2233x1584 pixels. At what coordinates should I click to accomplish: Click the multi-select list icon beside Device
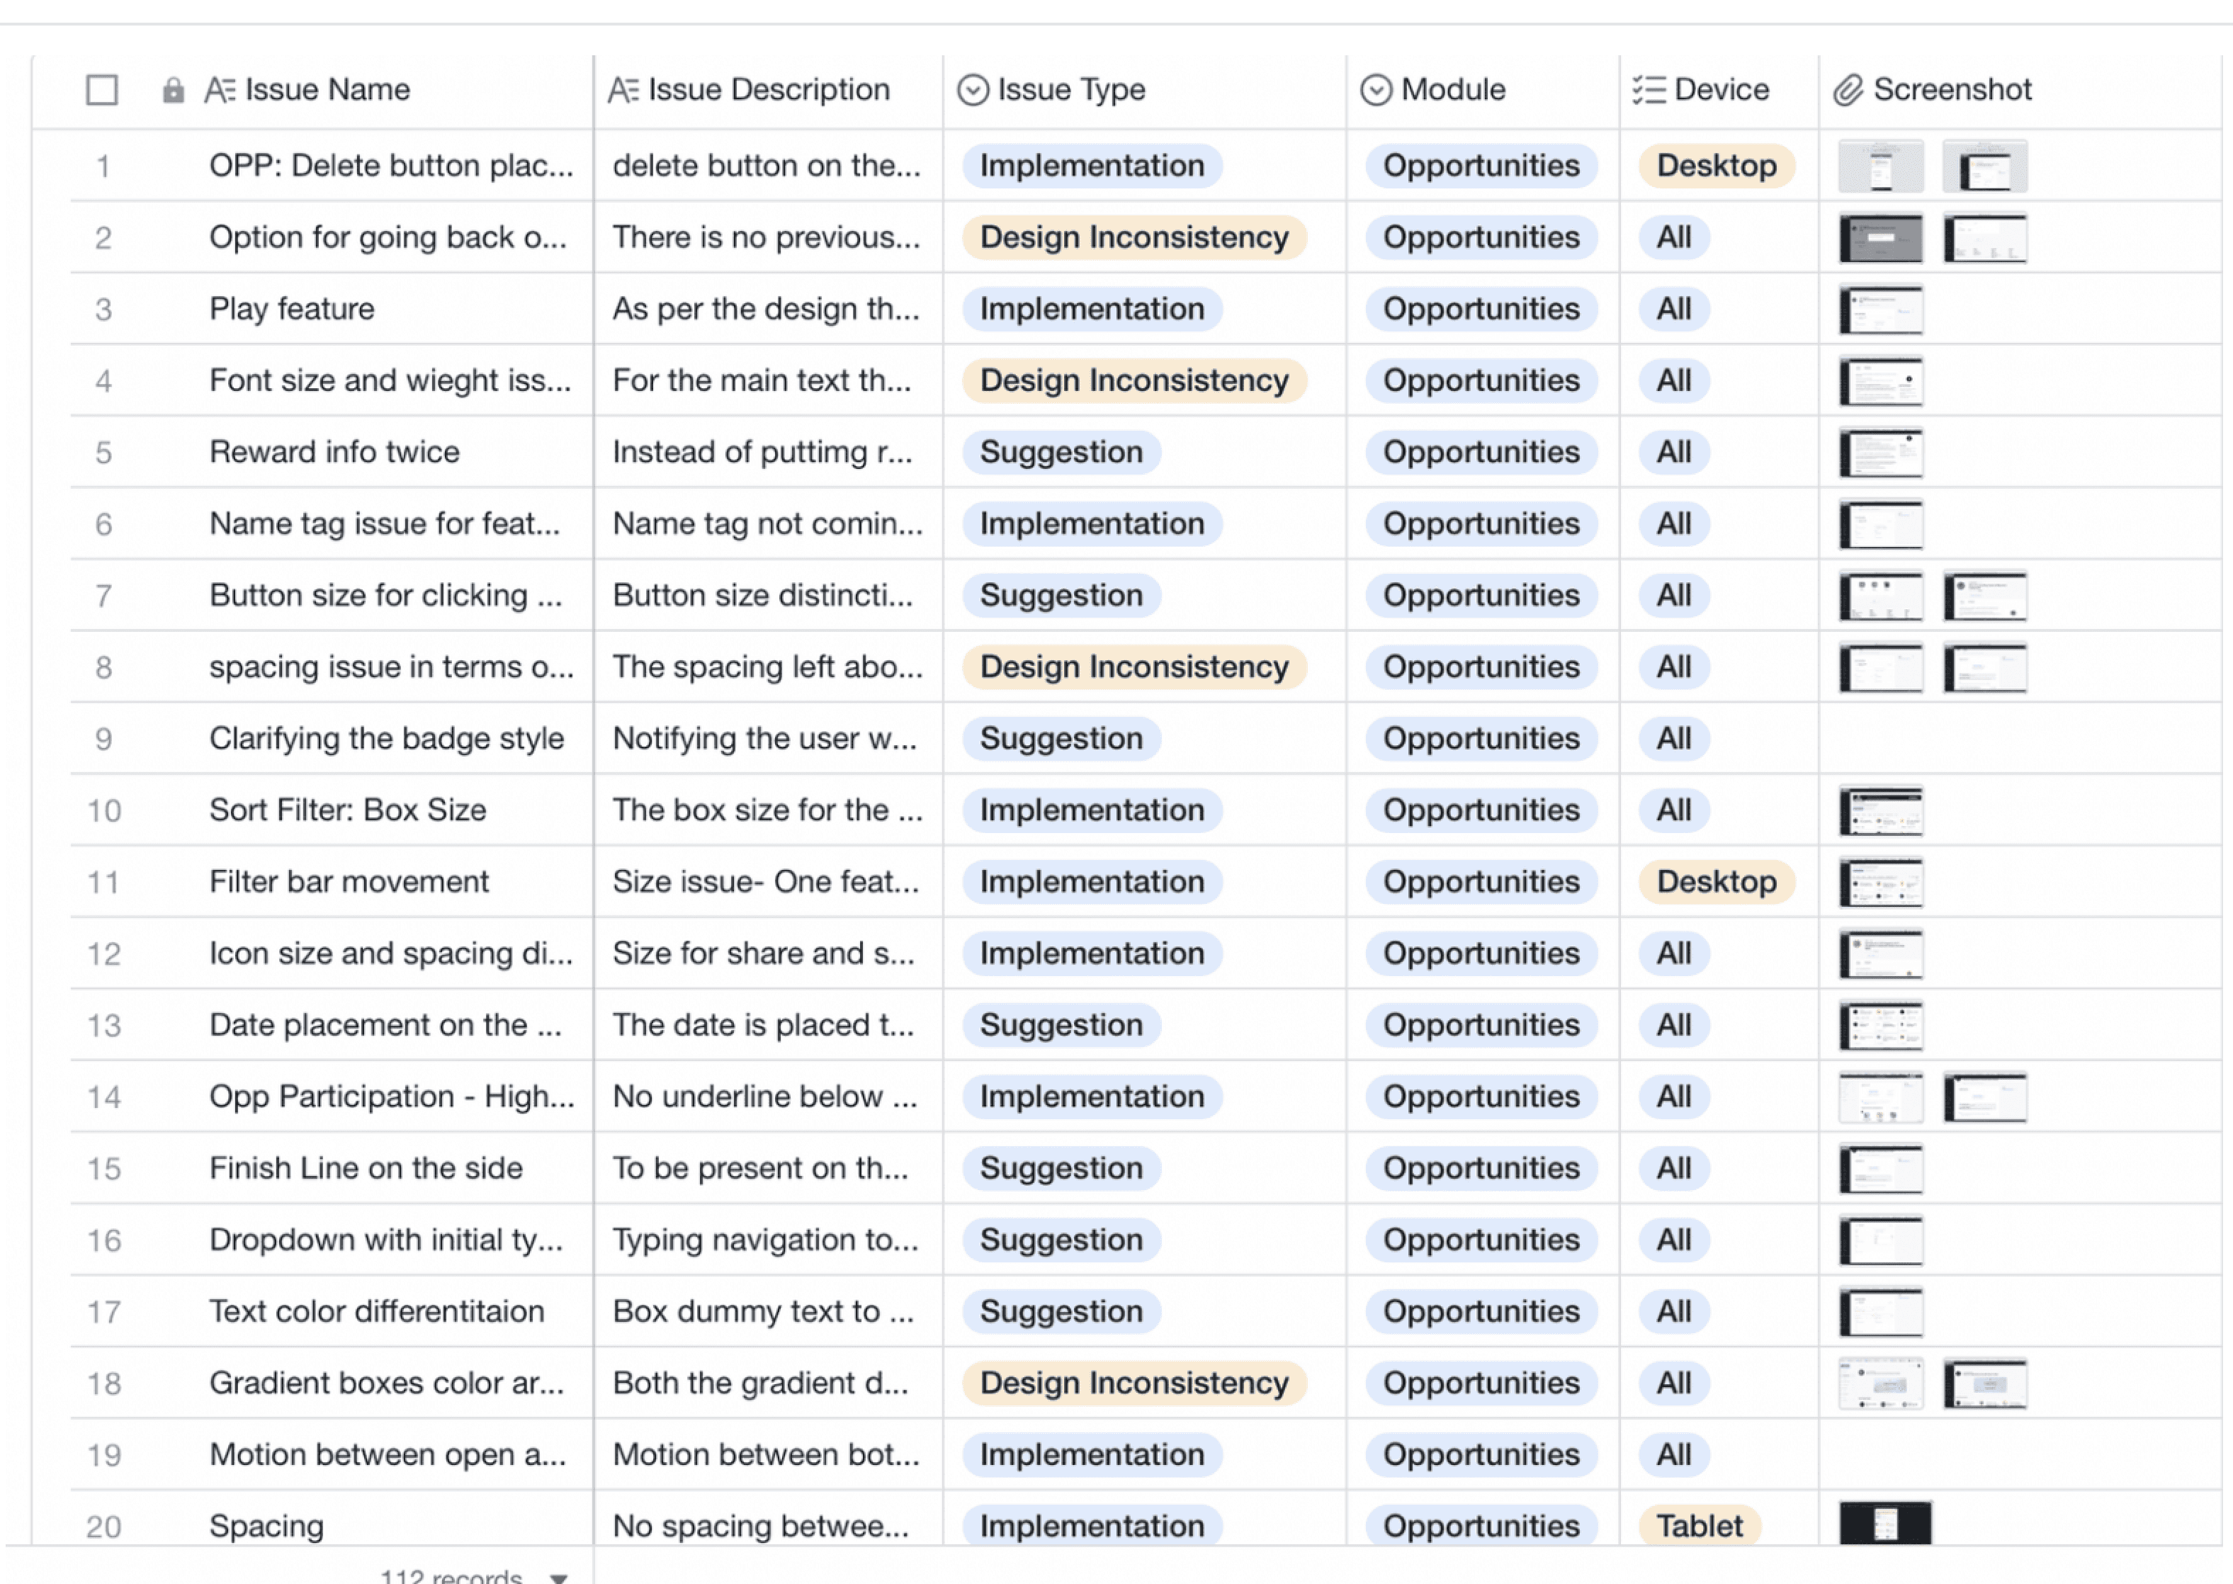pyautogui.click(x=1649, y=90)
